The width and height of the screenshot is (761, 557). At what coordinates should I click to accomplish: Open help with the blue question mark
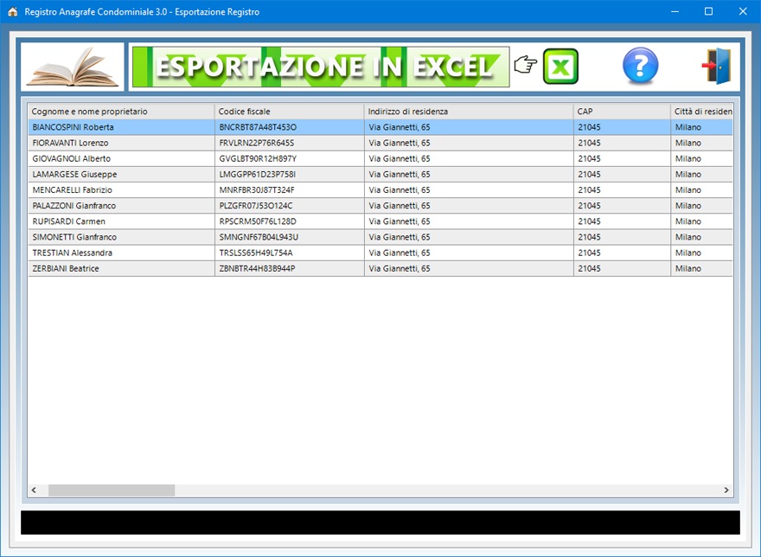click(640, 67)
